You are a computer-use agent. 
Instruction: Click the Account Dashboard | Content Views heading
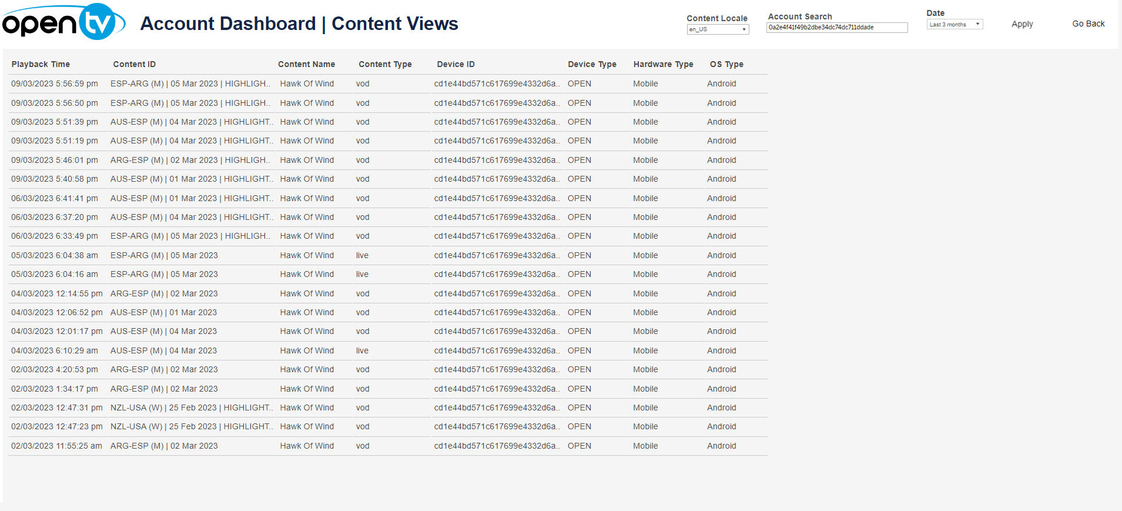(x=299, y=24)
